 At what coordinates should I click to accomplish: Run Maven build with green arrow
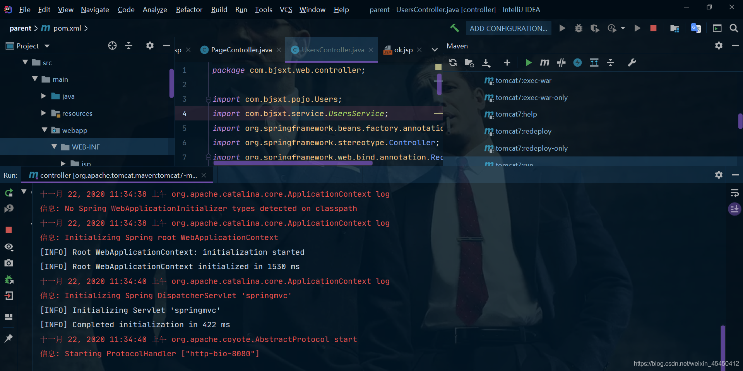coord(528,62)
